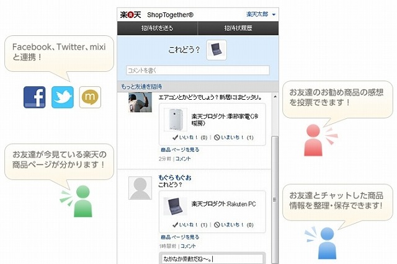Vote いまいち on Rakuten PC
Image resolution: width=397 pixels, height=264 pixels.
[233, 225]
